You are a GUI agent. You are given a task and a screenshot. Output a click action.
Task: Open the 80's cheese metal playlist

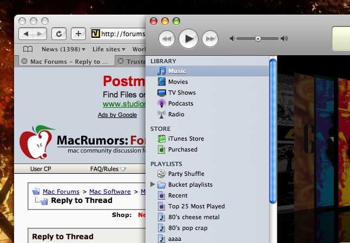pyautogui.click(x=207, y=217)
